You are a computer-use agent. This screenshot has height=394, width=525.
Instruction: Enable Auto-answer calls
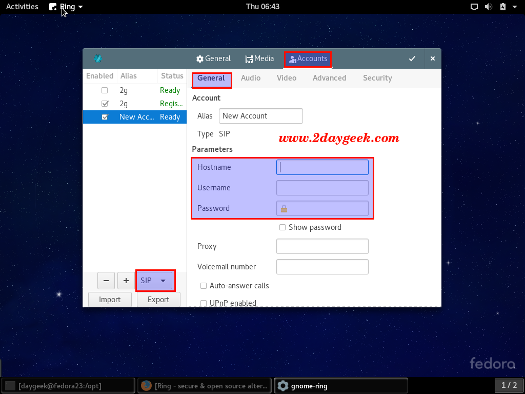click(204, 286)
